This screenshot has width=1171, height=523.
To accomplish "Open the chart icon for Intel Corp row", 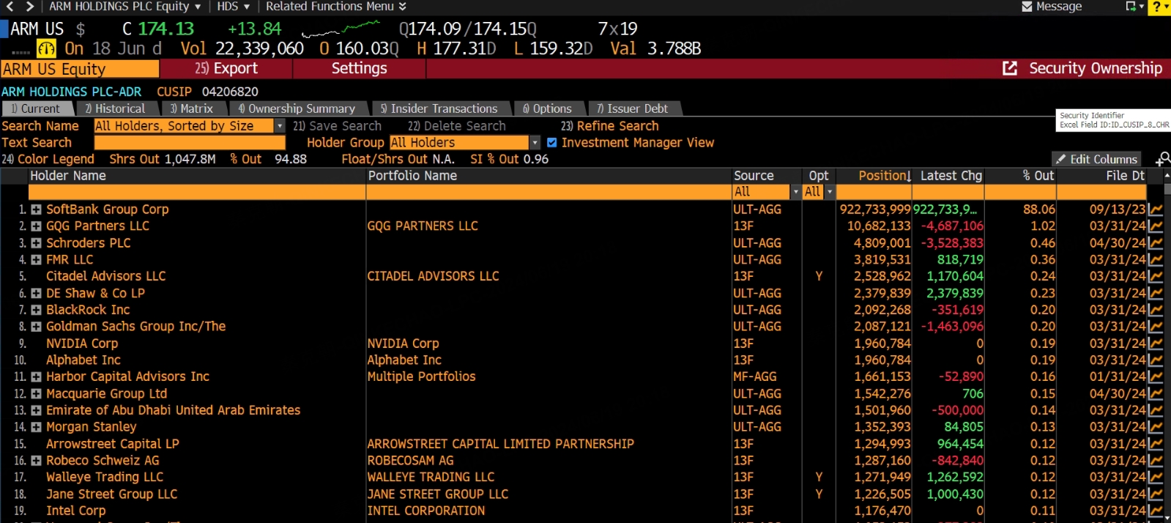I will click(x=1156, y=511).
